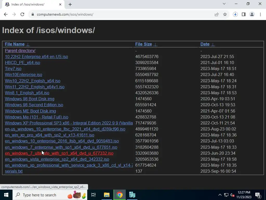Viewport: 266px width, 200px height.
Task: Open Windows 98 Second Edition.iso link
Action: click(34, 105)
